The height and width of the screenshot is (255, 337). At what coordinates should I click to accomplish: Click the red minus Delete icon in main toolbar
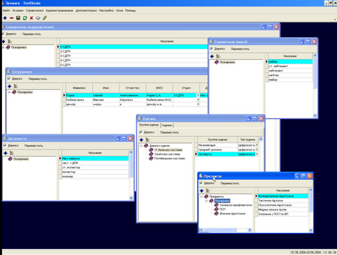[x=11, y=18]
